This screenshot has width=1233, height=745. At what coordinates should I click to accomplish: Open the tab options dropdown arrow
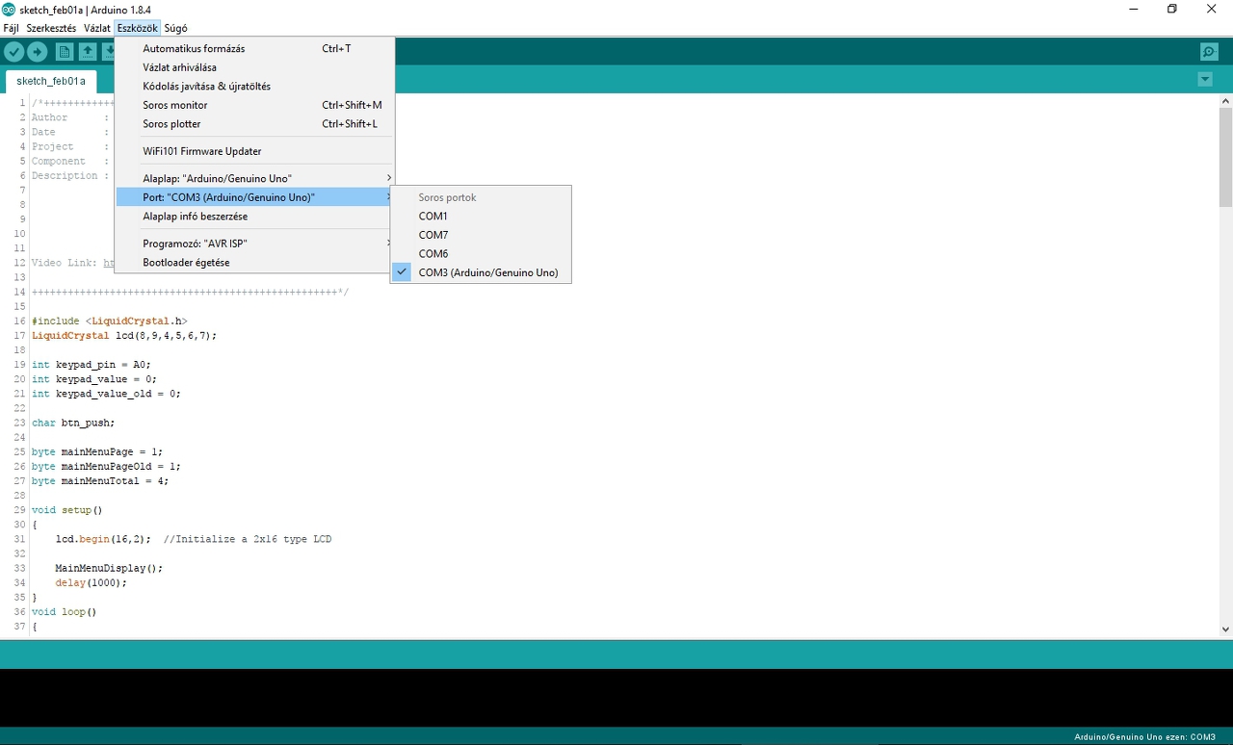(1205, 79)
